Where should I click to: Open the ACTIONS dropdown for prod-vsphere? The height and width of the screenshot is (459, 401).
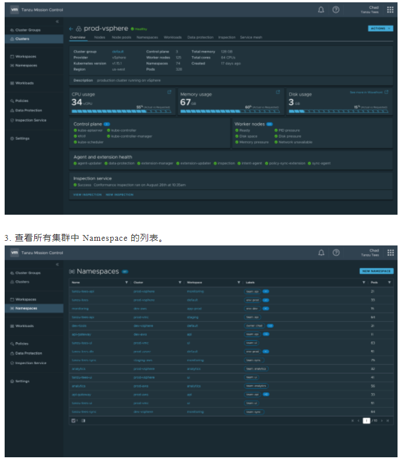point(381,28)
